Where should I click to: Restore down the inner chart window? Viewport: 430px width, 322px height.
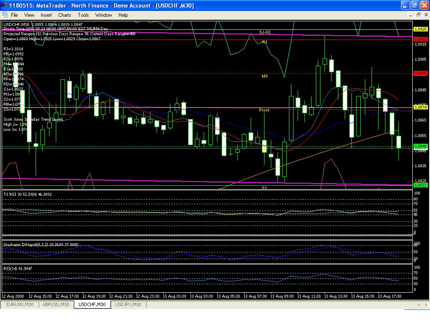pyautogui.click(x=418, y=15)
